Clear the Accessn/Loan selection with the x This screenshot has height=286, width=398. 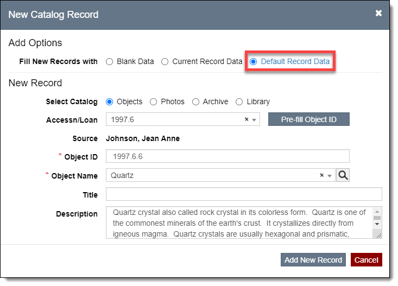(x=247, y=119)
